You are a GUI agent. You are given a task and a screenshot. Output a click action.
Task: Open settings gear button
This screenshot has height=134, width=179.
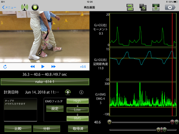pos(170,7)
